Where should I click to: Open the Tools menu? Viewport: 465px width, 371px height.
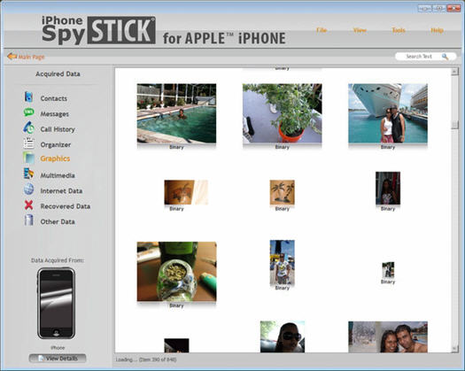click(399, 30)
